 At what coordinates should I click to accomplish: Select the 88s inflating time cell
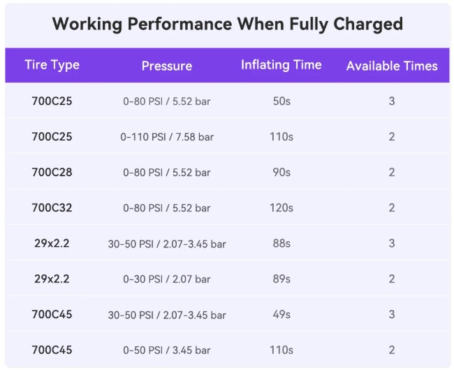pos(281,243)
